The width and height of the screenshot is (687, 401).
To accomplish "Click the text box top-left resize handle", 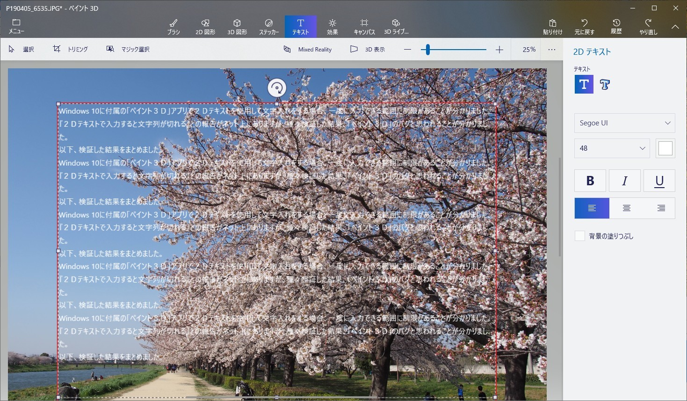I will [x=58, y=104].
